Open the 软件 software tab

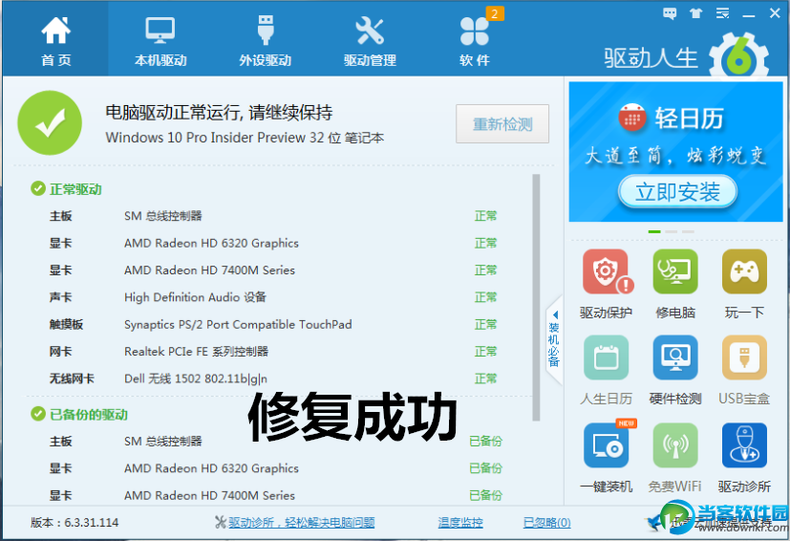coord(475,40)
